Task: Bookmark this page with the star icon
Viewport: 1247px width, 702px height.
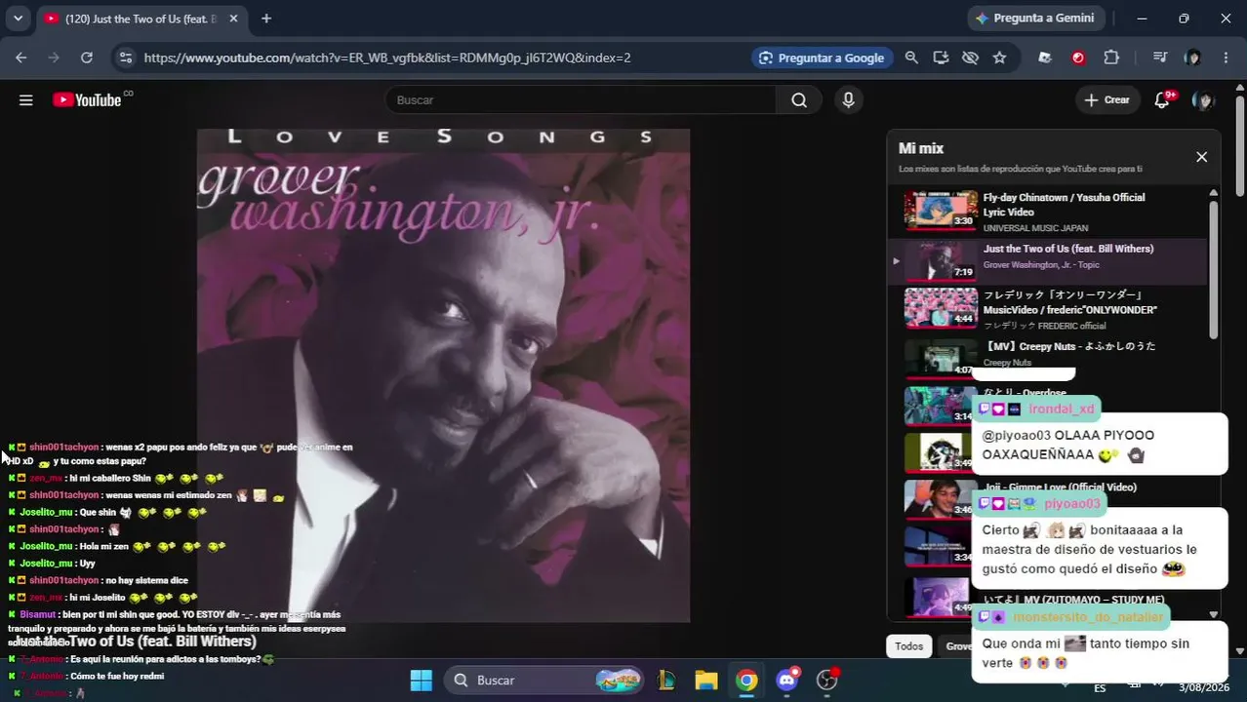Action: coord(999,58)
